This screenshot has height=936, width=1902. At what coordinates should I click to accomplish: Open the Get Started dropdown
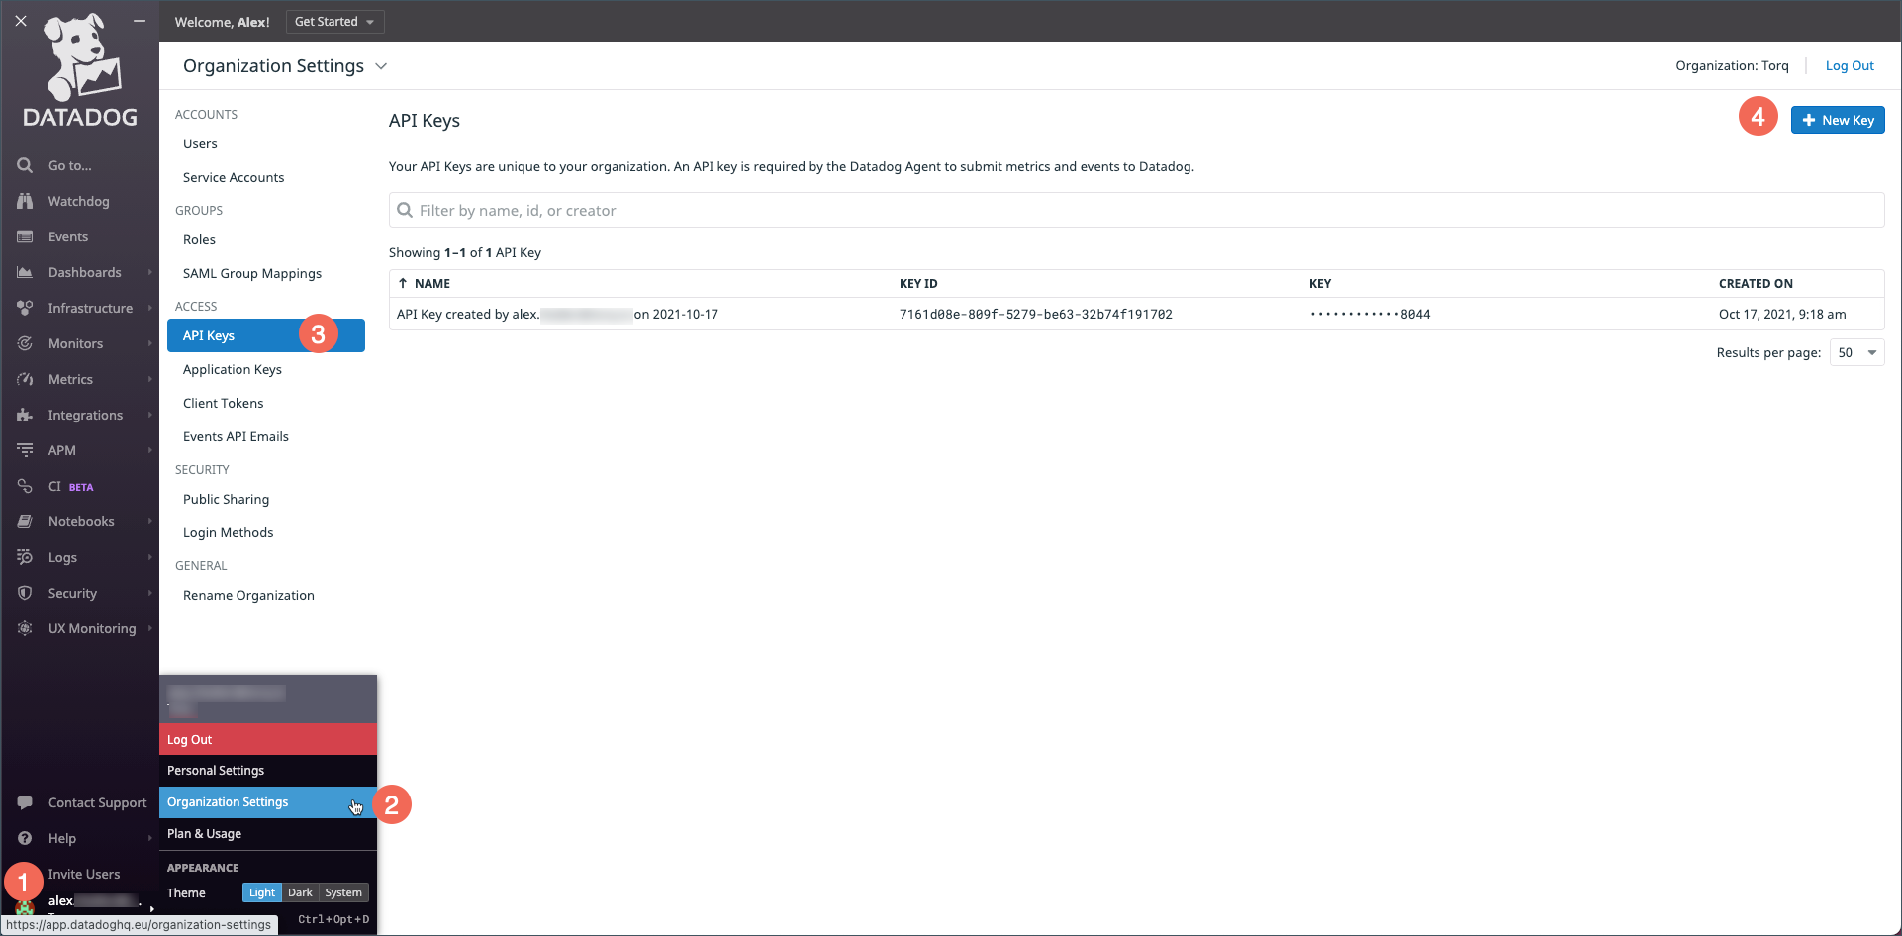pos(334,22)
